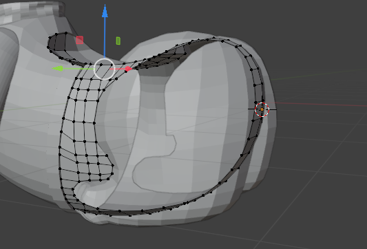
Task: Select the red square plane handle
Action: click(x=80, y=40)
